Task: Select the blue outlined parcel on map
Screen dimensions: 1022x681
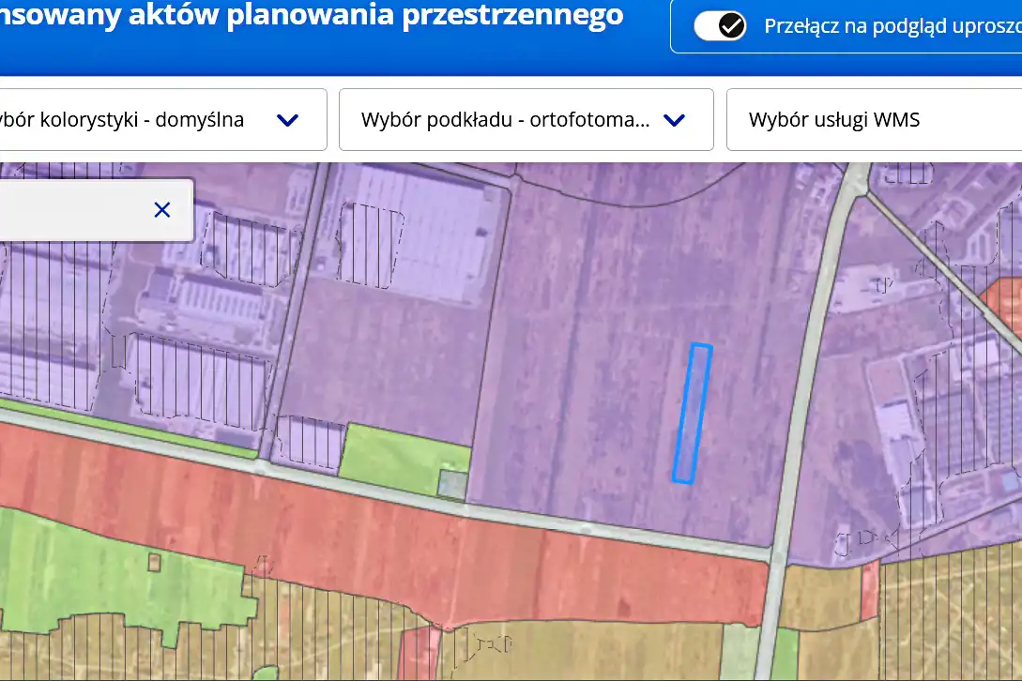Action: (693, 413)
